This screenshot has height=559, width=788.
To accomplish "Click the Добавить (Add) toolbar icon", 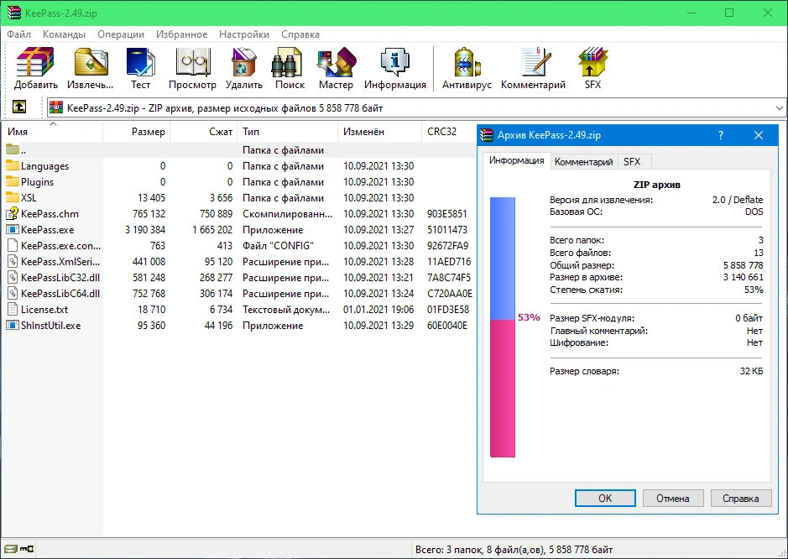I will pyautogui.click(x=35, y=62).
